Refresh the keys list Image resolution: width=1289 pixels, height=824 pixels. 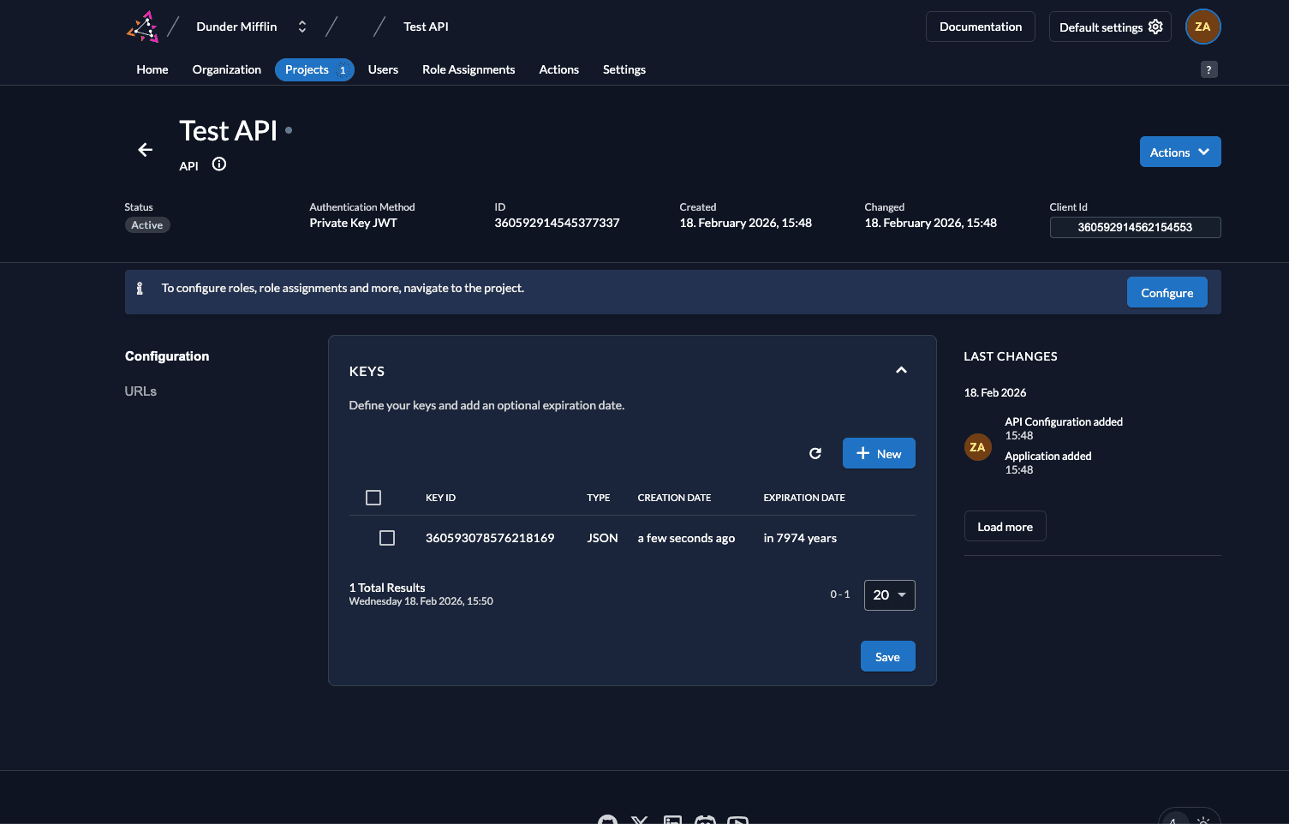click(815, 453)
